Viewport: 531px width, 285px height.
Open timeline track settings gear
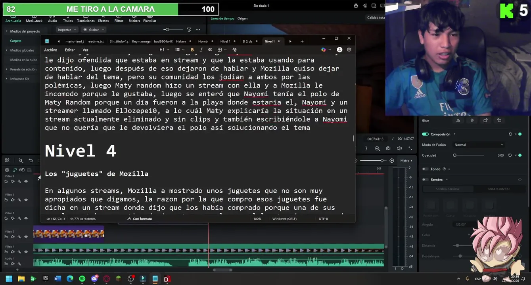point(7,170)
